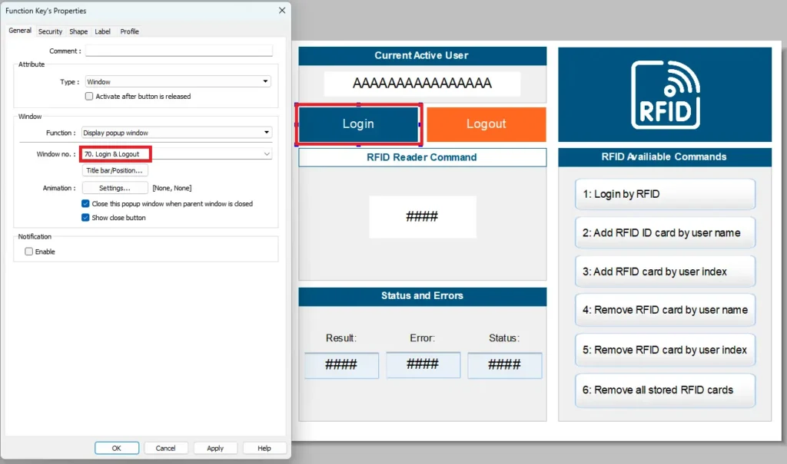
Task: Select the Logout button on the HMI screen
Action: coord(486,123)
